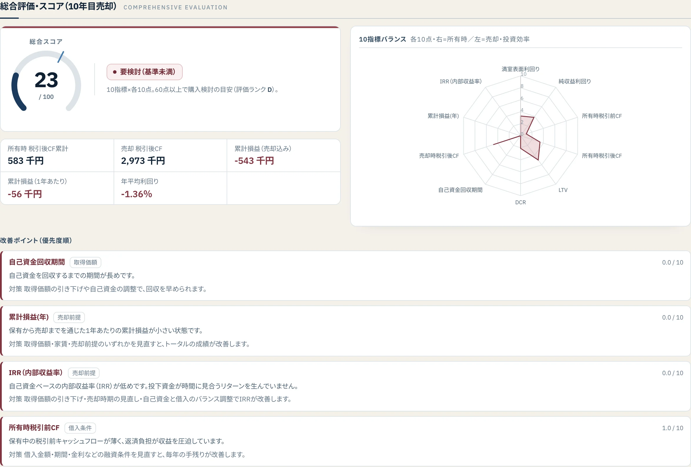Click the 対策 text about 融資条件を見直す

[127, 454]
